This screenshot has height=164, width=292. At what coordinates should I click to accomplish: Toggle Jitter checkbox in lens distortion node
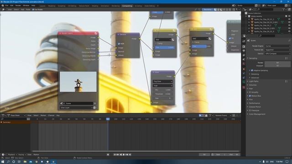coord(230,35)
